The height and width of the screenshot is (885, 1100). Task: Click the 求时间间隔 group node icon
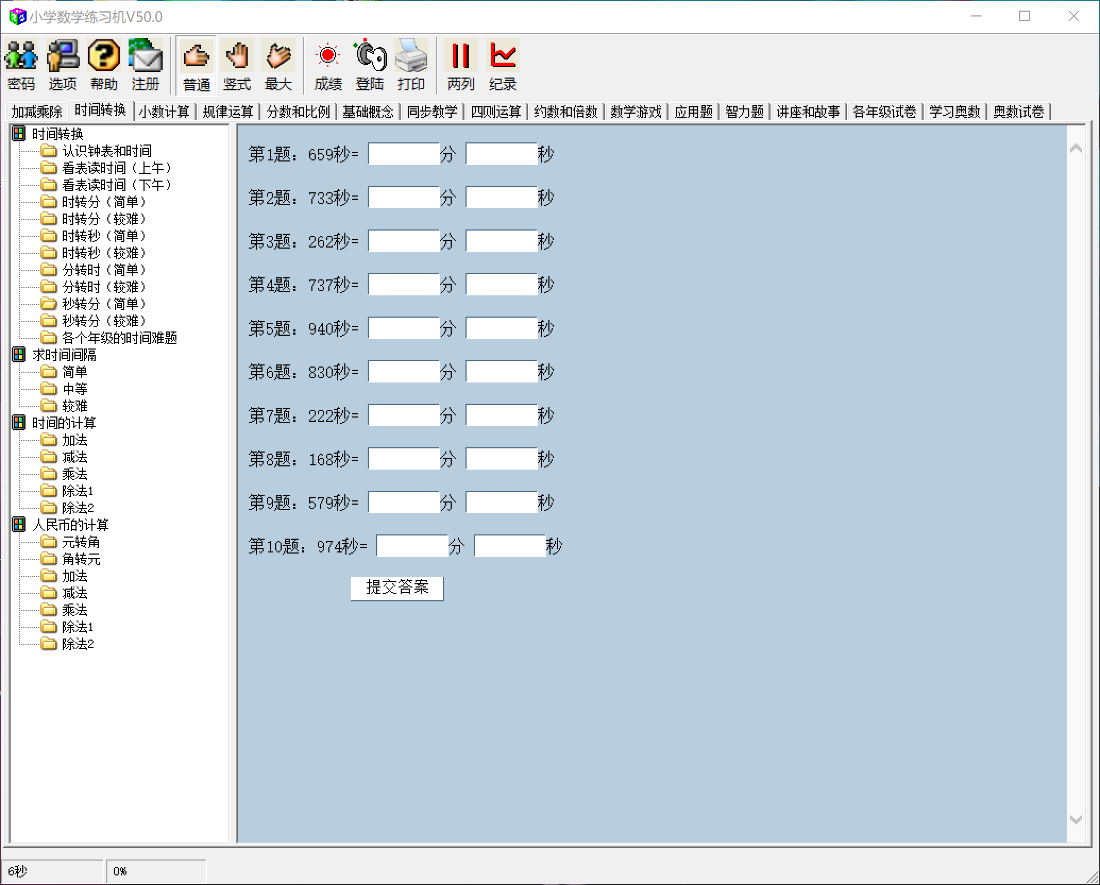pyautogui.click(x=19, y=354)
